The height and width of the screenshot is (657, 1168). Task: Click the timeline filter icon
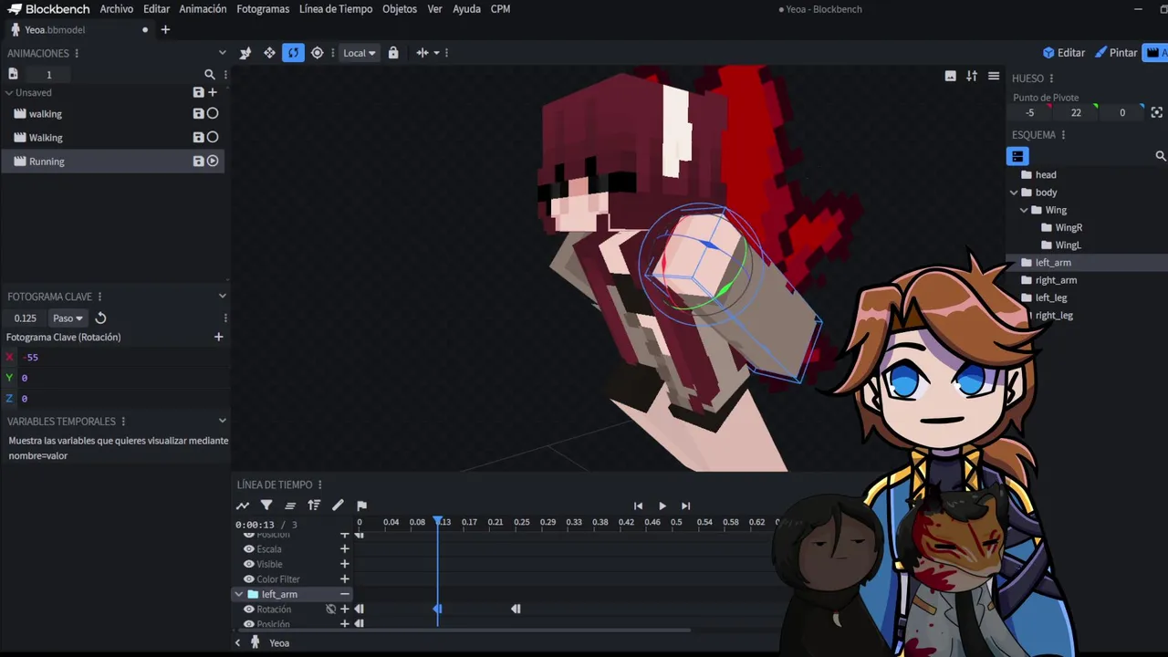click(266, 506)
